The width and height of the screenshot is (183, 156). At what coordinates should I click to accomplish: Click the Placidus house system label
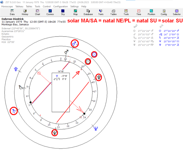[6, 39]
